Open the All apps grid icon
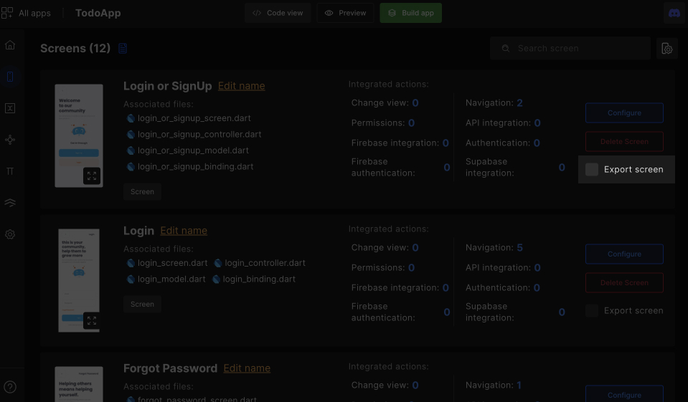Image resolution: width=688 pixels, height=402 pixels. (7, 13)
